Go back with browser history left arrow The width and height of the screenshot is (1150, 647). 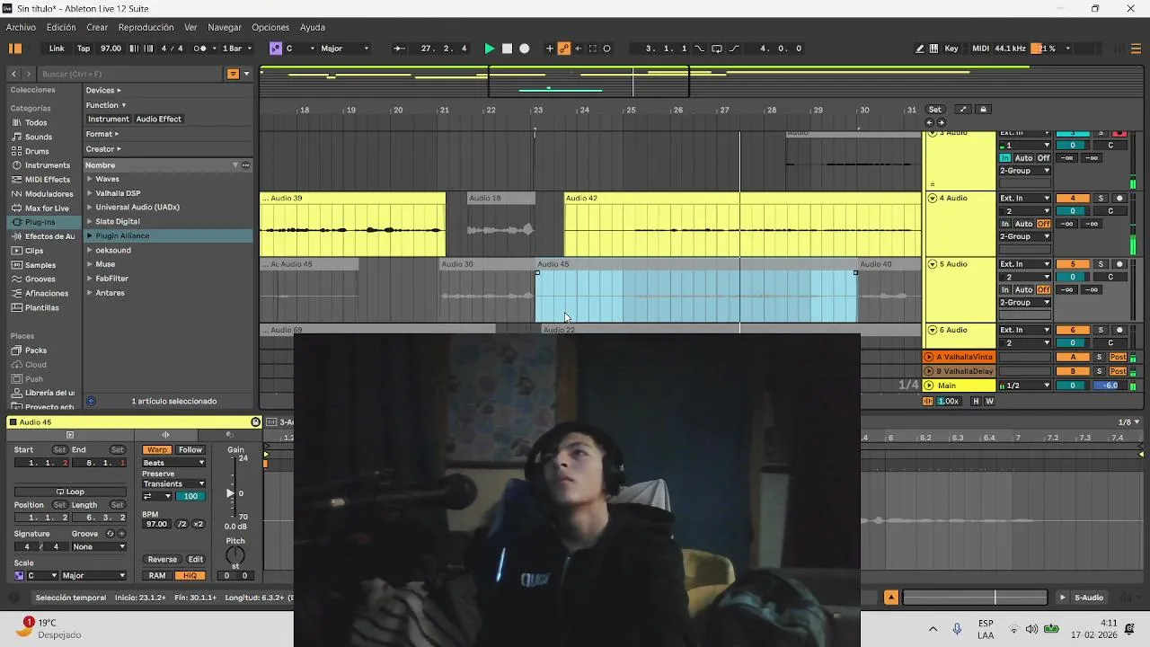pyautogui.click(x=13, y=74)
